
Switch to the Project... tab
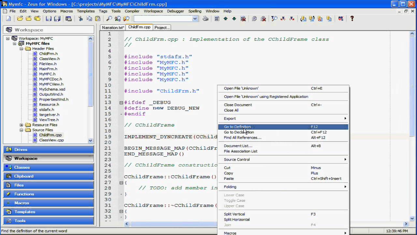click(x=162, y=27)
